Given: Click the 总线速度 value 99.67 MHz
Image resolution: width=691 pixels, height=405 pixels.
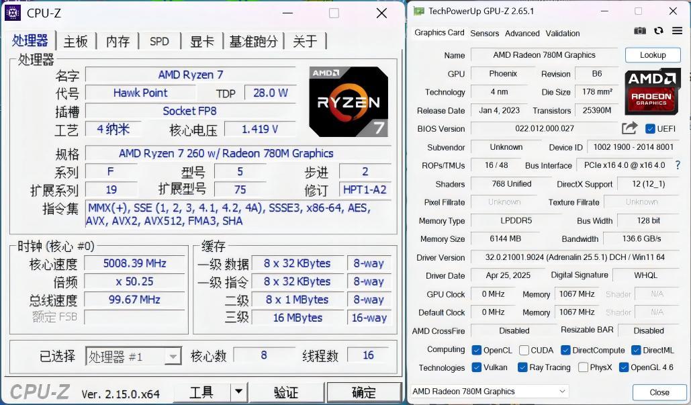Looking at the screenshot, I should 134,300.
